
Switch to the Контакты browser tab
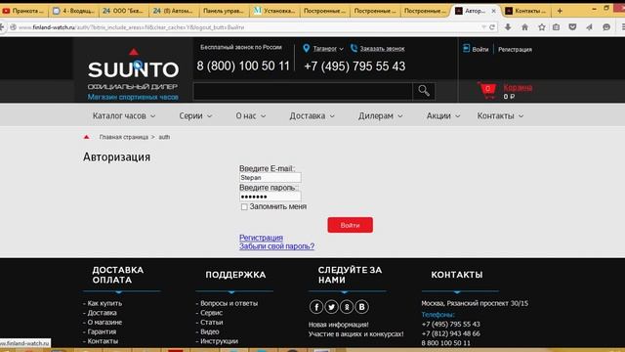pyautogui.click(x=526, y=11)
